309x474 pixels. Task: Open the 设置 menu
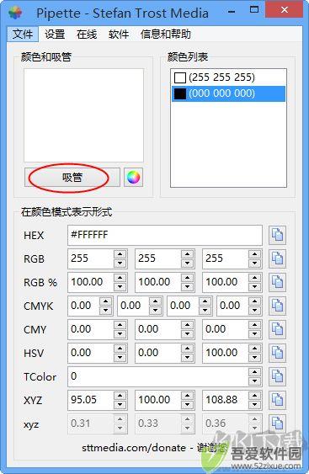coord(55,34)
